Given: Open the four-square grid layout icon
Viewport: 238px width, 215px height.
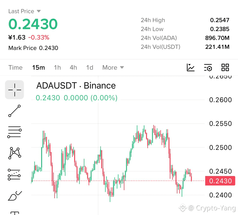Looking at the screenshot, I should (x=225, y=67).
